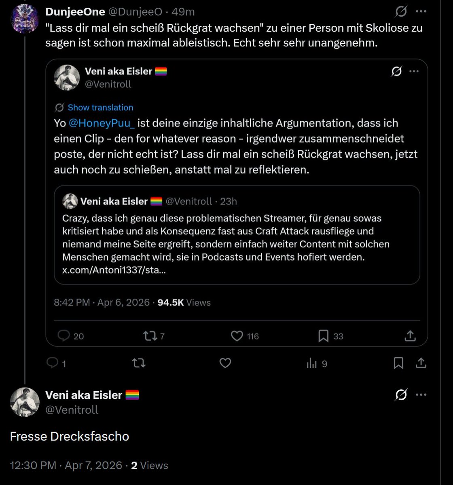Viewport: 453px width, 485px height.
Task: Open the nested Craft Attack quoted tweet
Action: point(237,235)
